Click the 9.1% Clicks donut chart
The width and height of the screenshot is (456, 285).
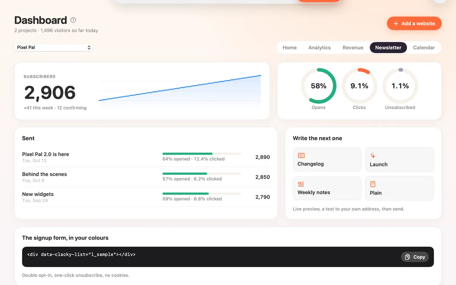359,86
